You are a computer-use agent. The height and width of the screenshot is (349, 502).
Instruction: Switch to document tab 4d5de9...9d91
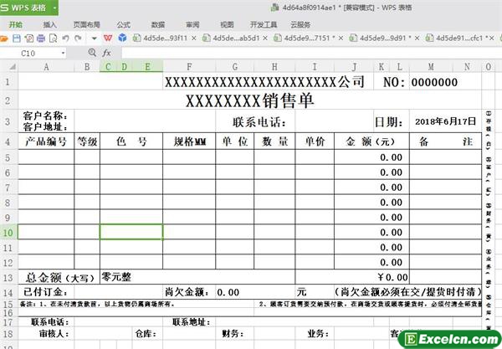[x=381, y=38]
